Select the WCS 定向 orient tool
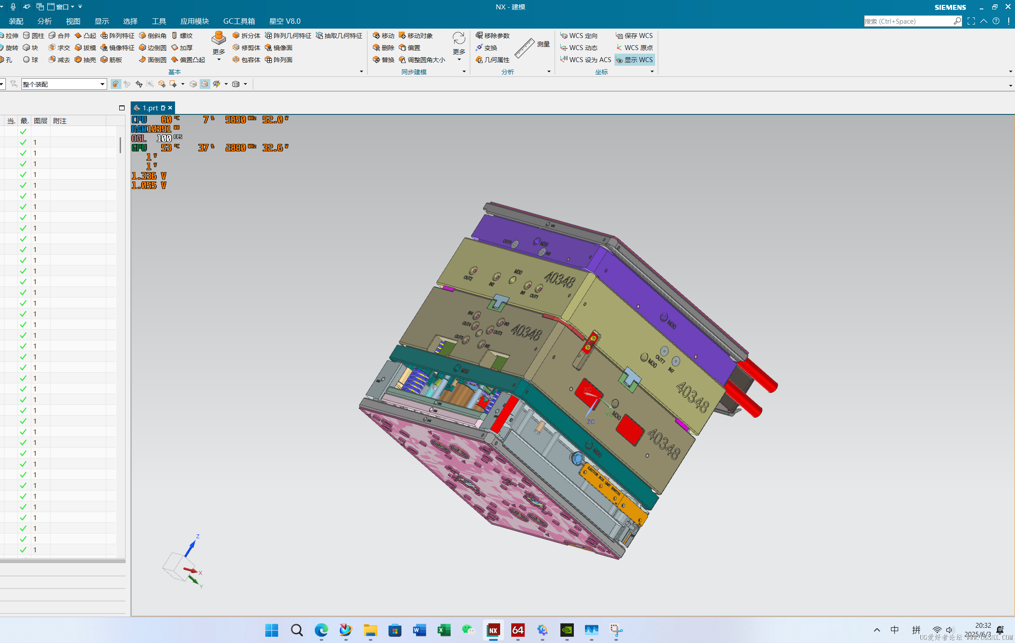Screen dimensions: 1015x643 579,36
